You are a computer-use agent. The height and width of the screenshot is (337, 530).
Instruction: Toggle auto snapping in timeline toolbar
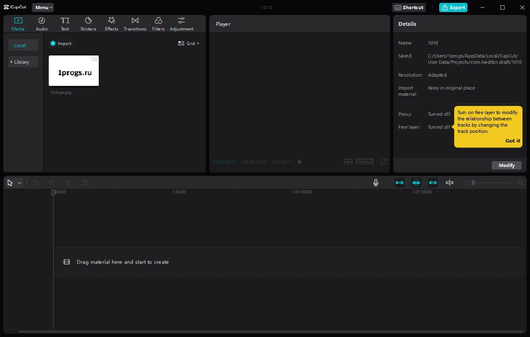pyautogui.click(x=416, y=183)
